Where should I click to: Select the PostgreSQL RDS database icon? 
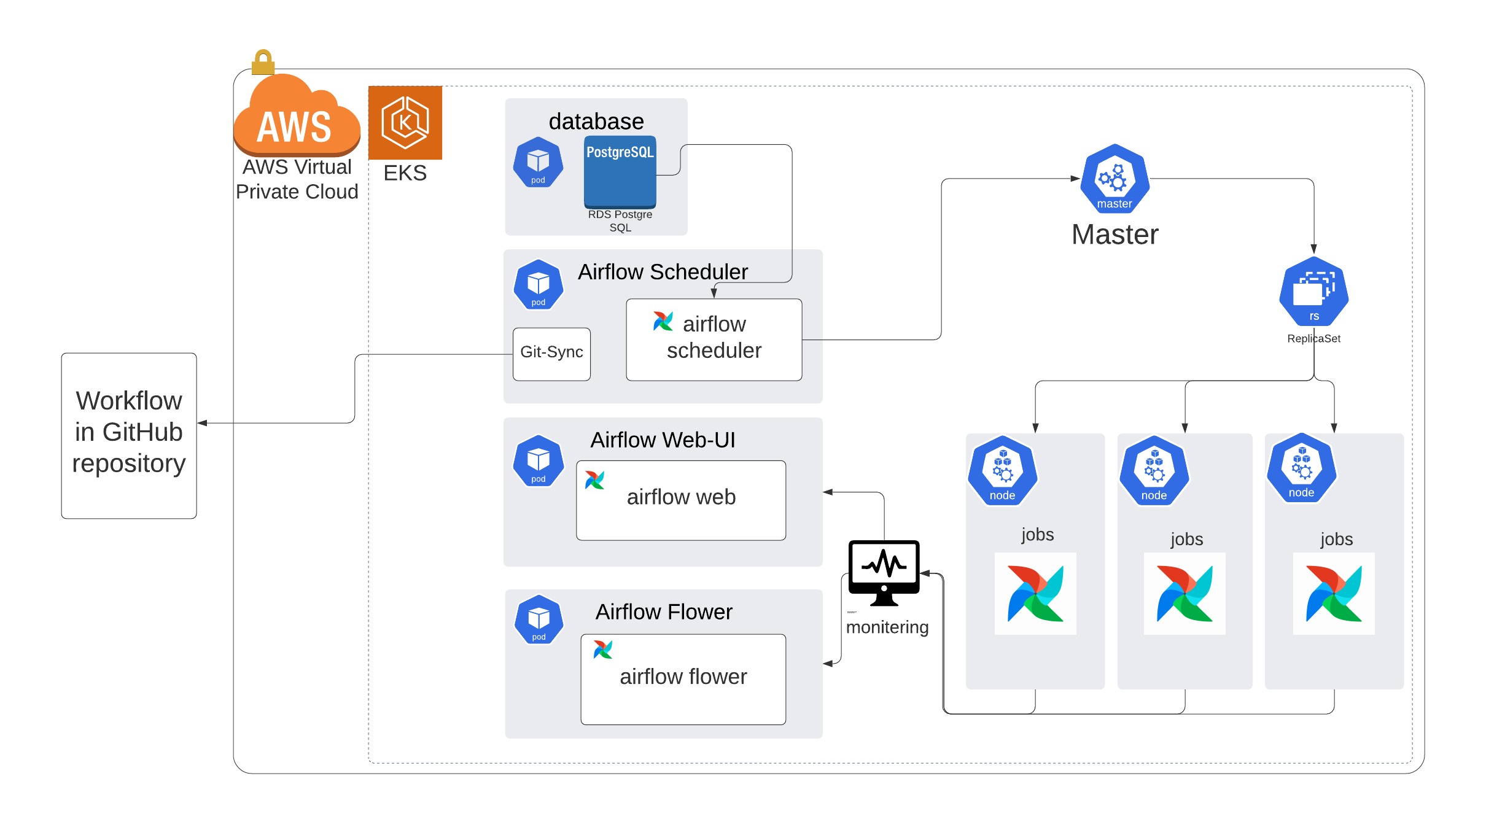point(620,172)
